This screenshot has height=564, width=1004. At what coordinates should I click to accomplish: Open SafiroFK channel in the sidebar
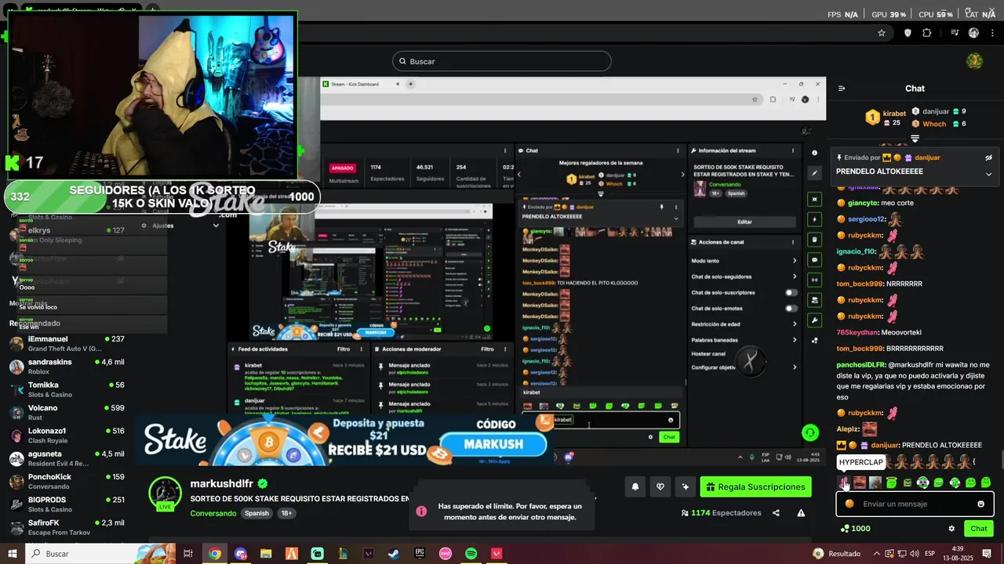pyautogui.click(x=67, y=527)
